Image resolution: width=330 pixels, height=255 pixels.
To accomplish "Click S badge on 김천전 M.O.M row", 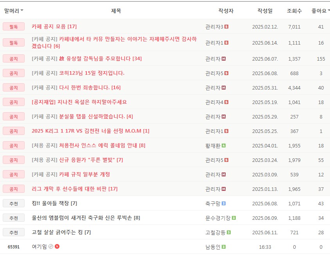I will (226, 131).
